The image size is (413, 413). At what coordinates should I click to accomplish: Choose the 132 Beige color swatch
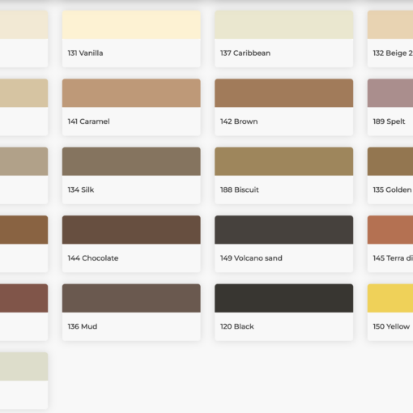pyautogui.click(x=390, y=25)
